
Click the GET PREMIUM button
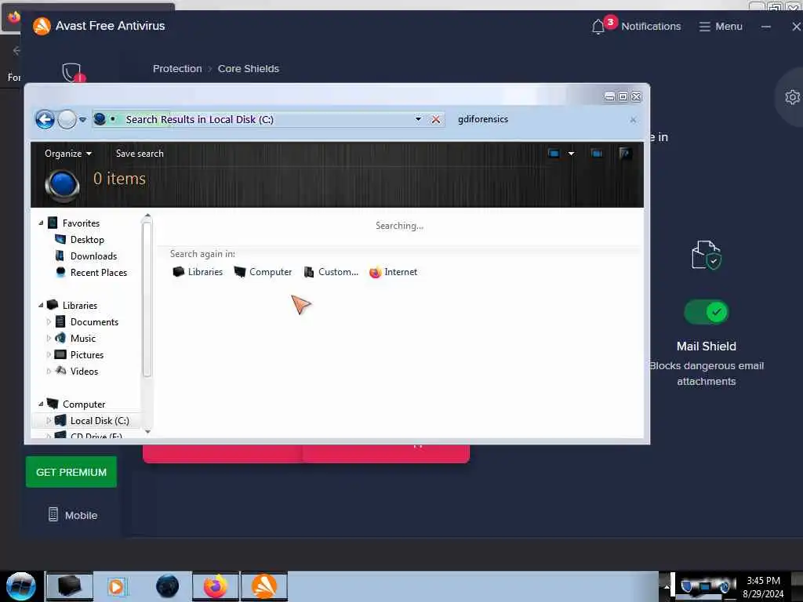[71, 472]
